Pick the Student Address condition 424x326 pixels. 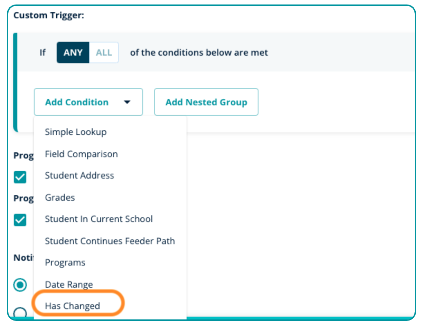pos(79,175)
